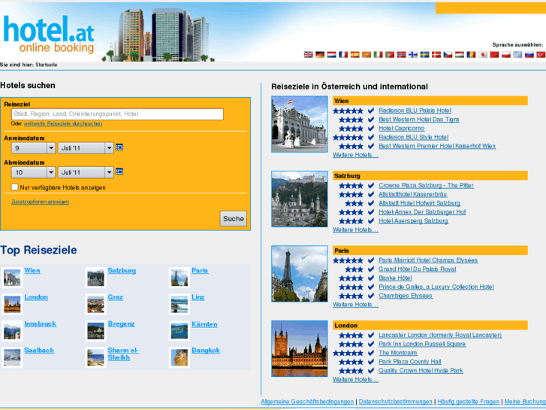Screen dimensions: 546x410
Task: Open Salzburg in Top Reiseziele
Action: [122, 270]
